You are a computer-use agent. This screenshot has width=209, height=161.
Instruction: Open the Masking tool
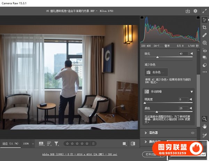(205, 43)
